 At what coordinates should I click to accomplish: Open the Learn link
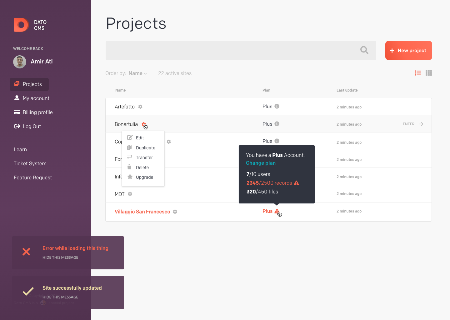(20, 149)
